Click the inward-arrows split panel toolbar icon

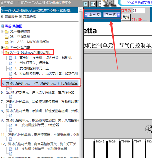point(93,4)
